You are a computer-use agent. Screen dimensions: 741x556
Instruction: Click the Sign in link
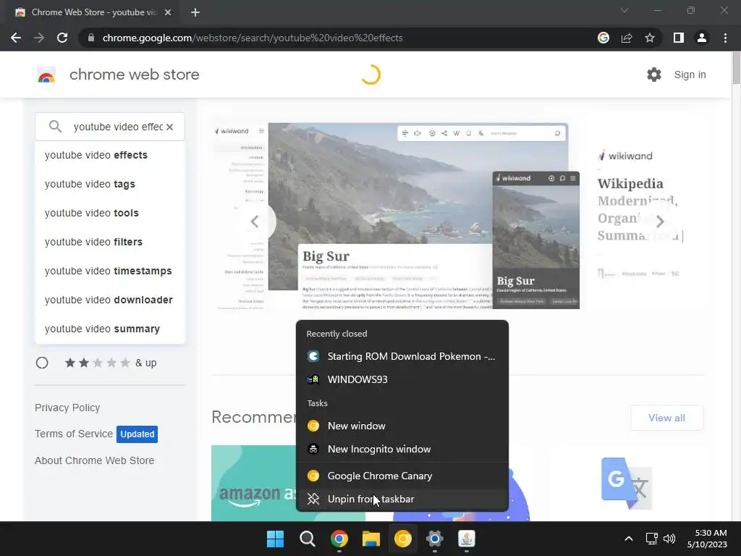pos(690,75)
